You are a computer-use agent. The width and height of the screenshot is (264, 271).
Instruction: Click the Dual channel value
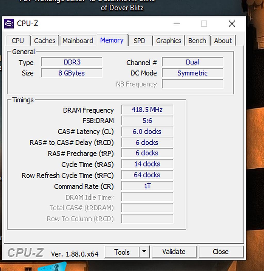coord(193,62)
